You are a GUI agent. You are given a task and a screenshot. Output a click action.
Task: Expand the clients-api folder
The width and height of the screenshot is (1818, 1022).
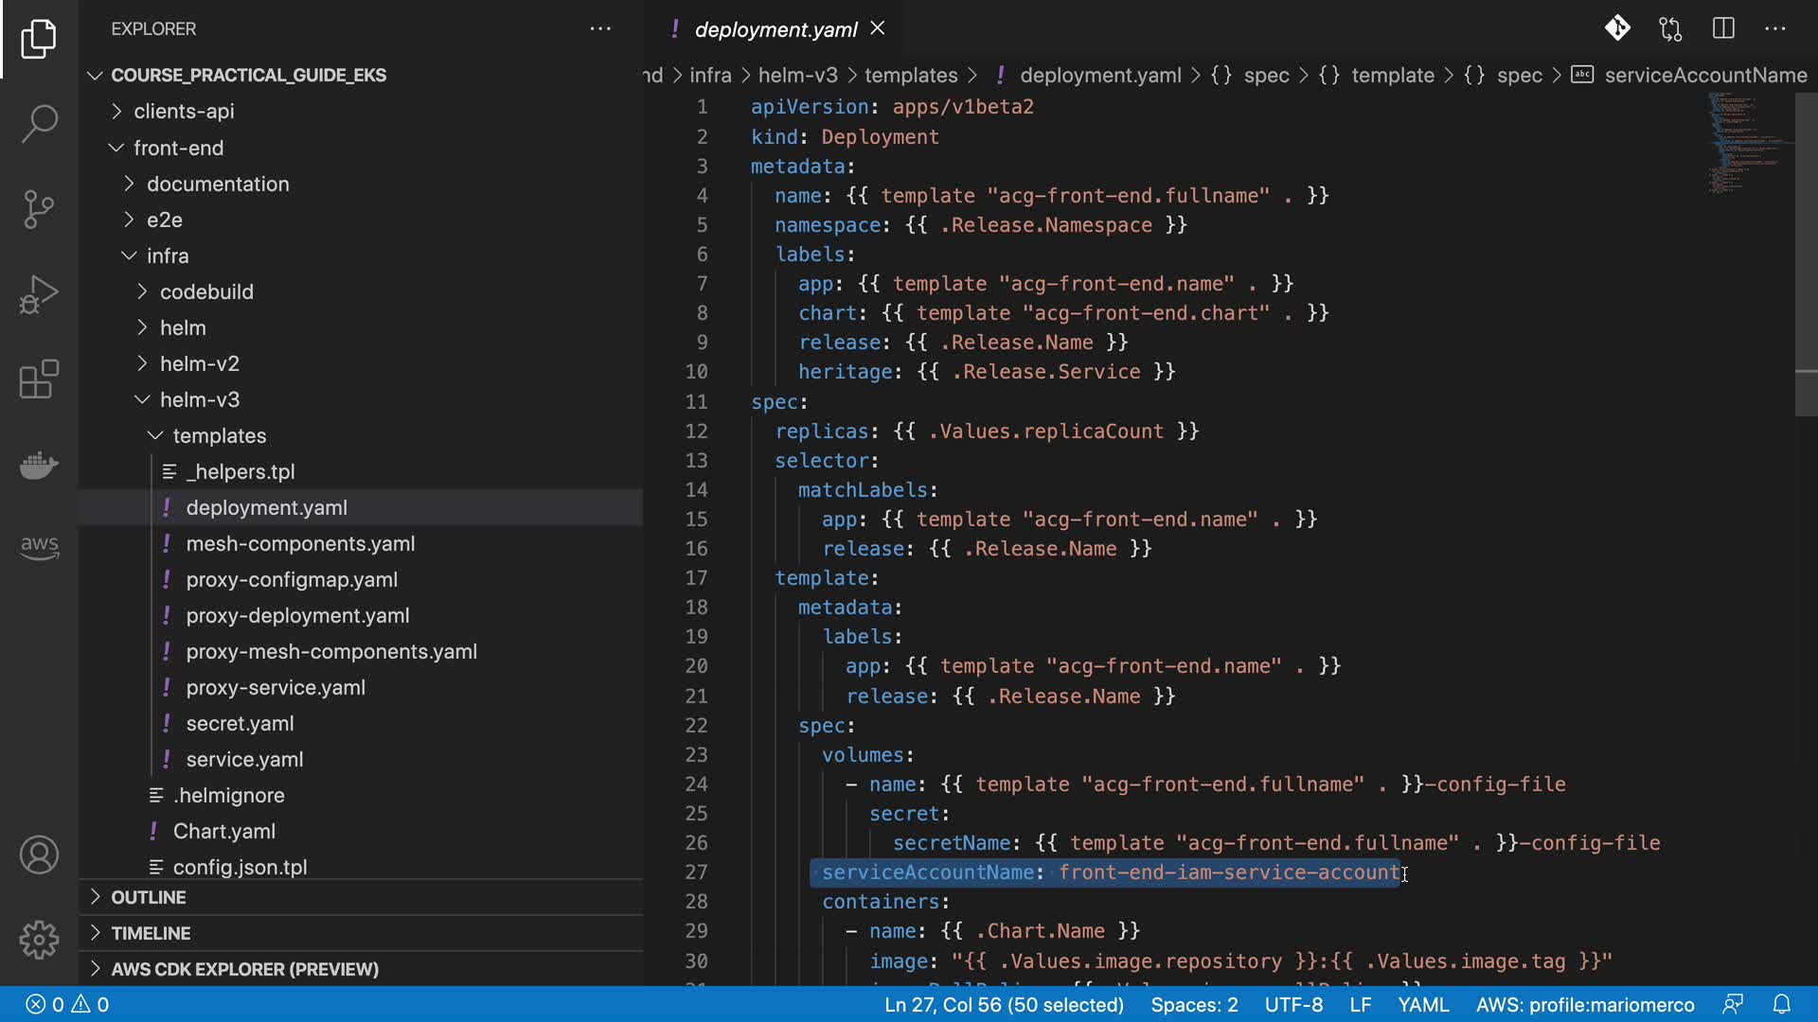(184, 112)
